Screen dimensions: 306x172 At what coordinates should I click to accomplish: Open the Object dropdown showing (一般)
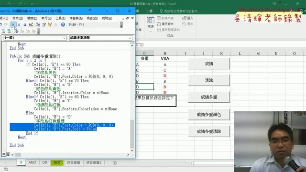tap(35, 38)
